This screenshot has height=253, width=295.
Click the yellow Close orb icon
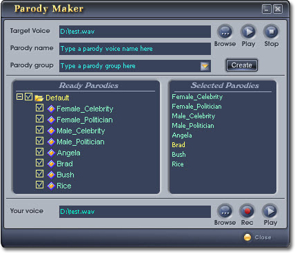coord(247,237)
